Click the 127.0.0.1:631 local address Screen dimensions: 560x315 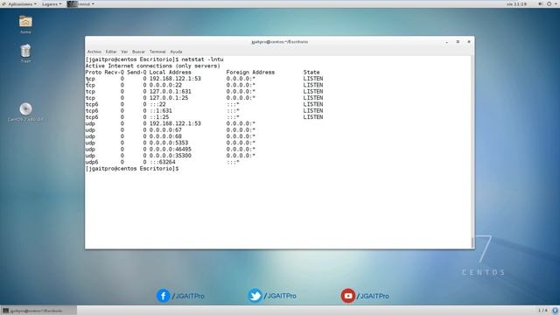[171, 91]
